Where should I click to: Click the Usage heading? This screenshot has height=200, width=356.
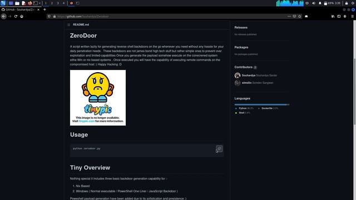[79, 134]
